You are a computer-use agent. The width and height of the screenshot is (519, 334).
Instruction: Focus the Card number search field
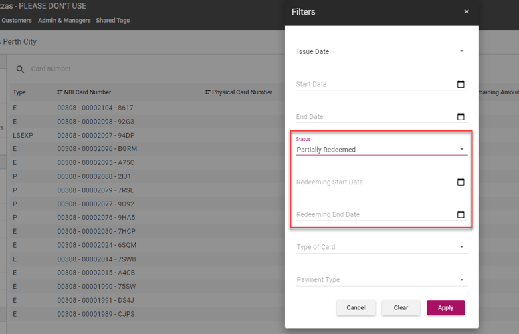[99, 69]
